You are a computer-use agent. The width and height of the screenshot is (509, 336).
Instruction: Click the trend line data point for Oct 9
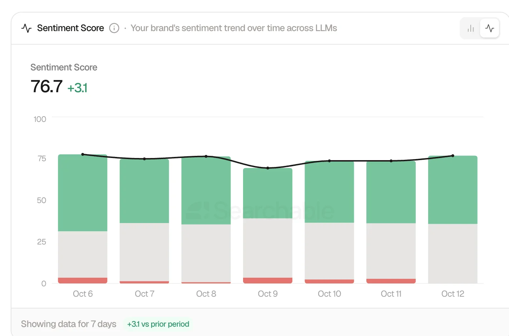click(268, 168)
